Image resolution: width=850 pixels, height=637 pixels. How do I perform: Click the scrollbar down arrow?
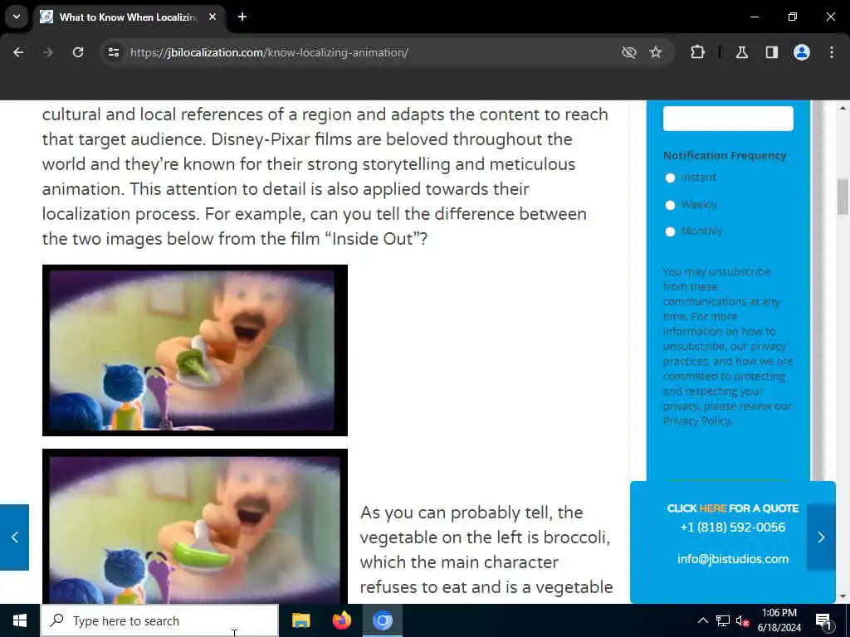pos(843,596)
